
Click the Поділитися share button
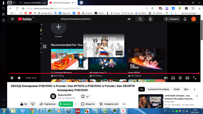(48, 104)
